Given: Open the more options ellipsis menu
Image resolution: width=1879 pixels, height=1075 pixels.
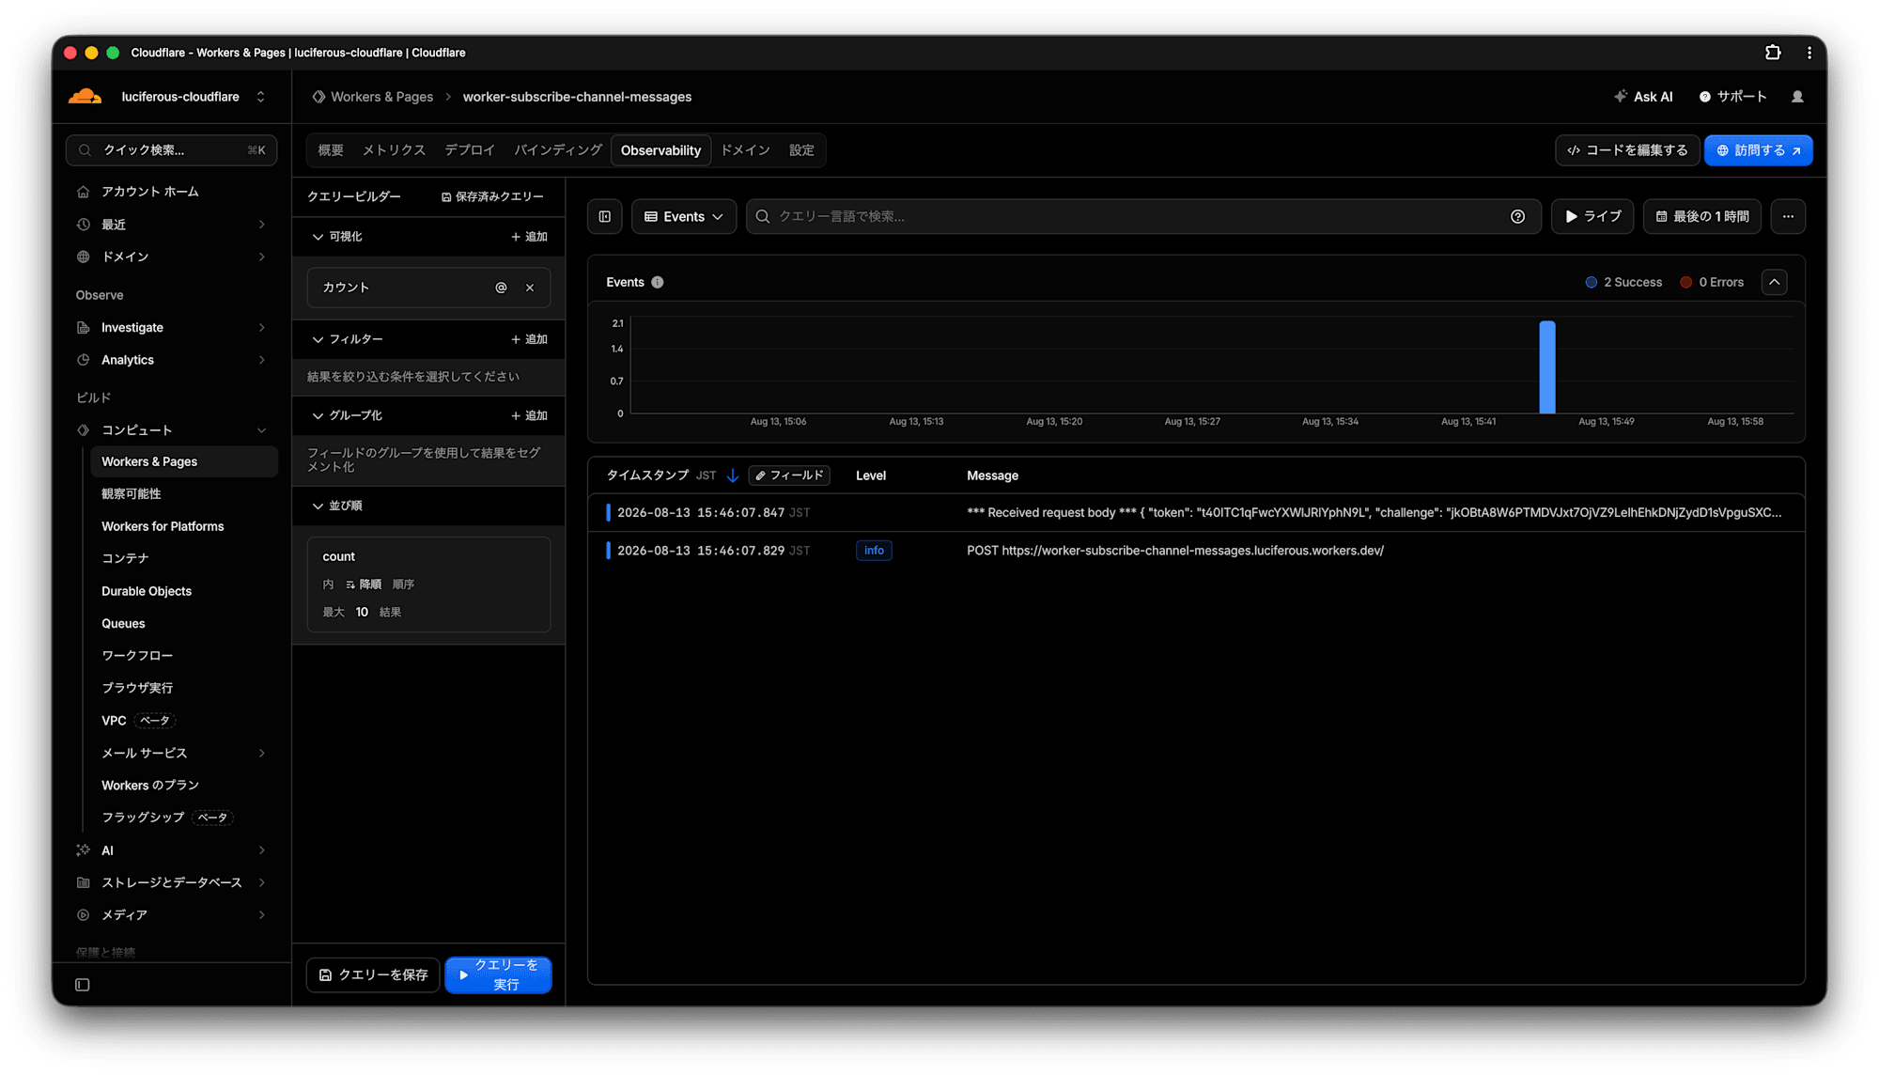Looking at the screenshot, I should pyautogui.click(x=1788, y=216).
